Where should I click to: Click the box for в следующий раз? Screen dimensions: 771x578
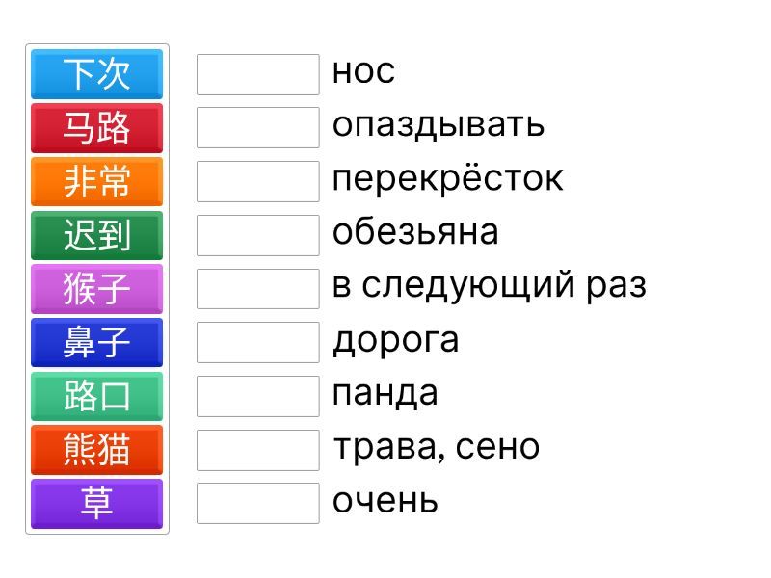coord(257,288)
